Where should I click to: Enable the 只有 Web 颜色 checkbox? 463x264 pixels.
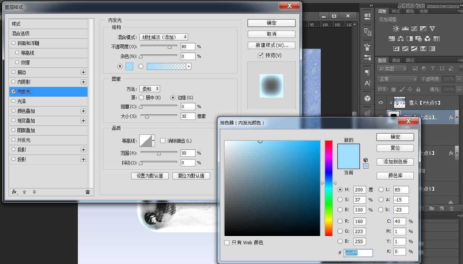pyautogui.click(x=227, y=242)
